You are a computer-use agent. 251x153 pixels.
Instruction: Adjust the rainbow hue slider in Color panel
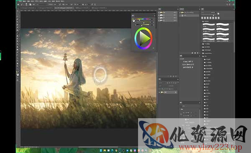pos(143,19)
